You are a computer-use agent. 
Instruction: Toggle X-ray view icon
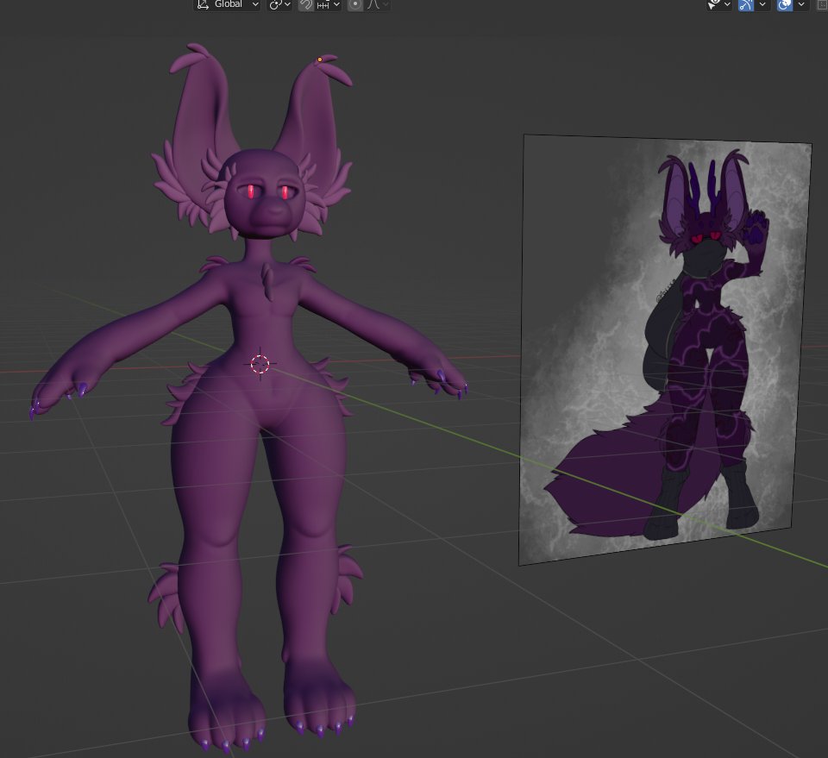pos(822,4)
